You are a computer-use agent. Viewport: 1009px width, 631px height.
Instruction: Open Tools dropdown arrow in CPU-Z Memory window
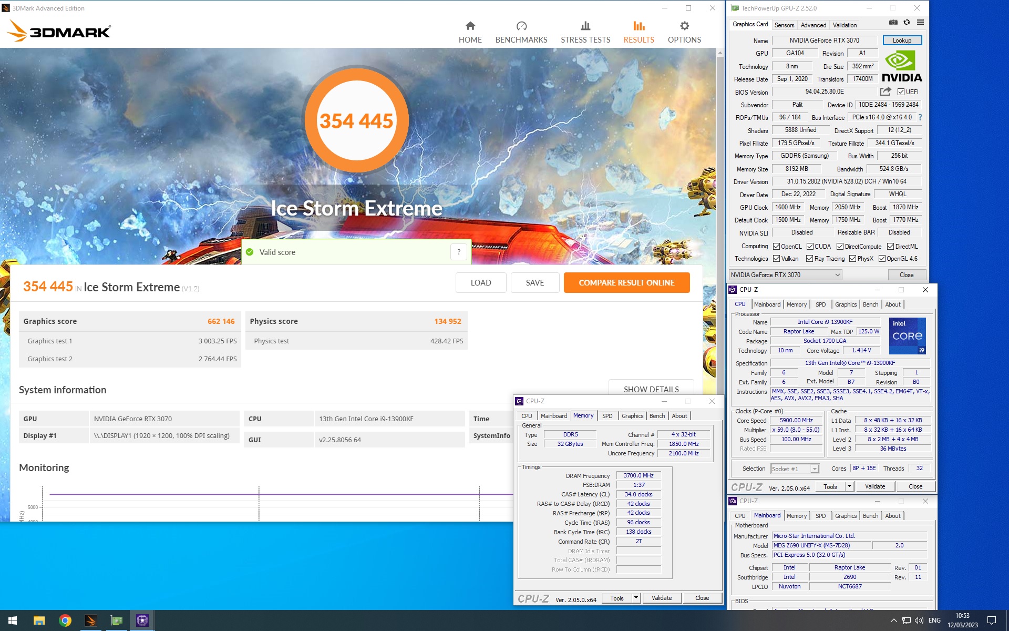point(636,598)
